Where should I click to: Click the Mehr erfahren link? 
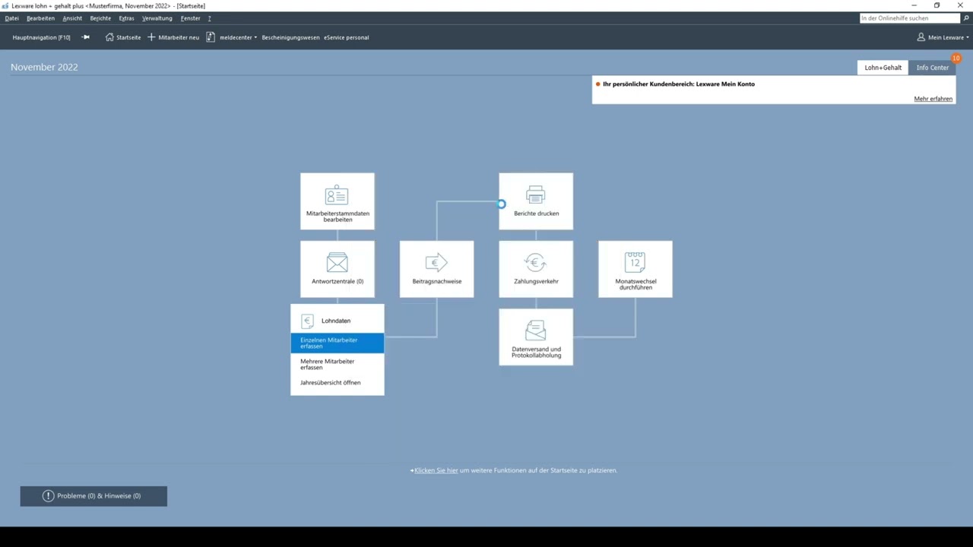pos(933,99)
